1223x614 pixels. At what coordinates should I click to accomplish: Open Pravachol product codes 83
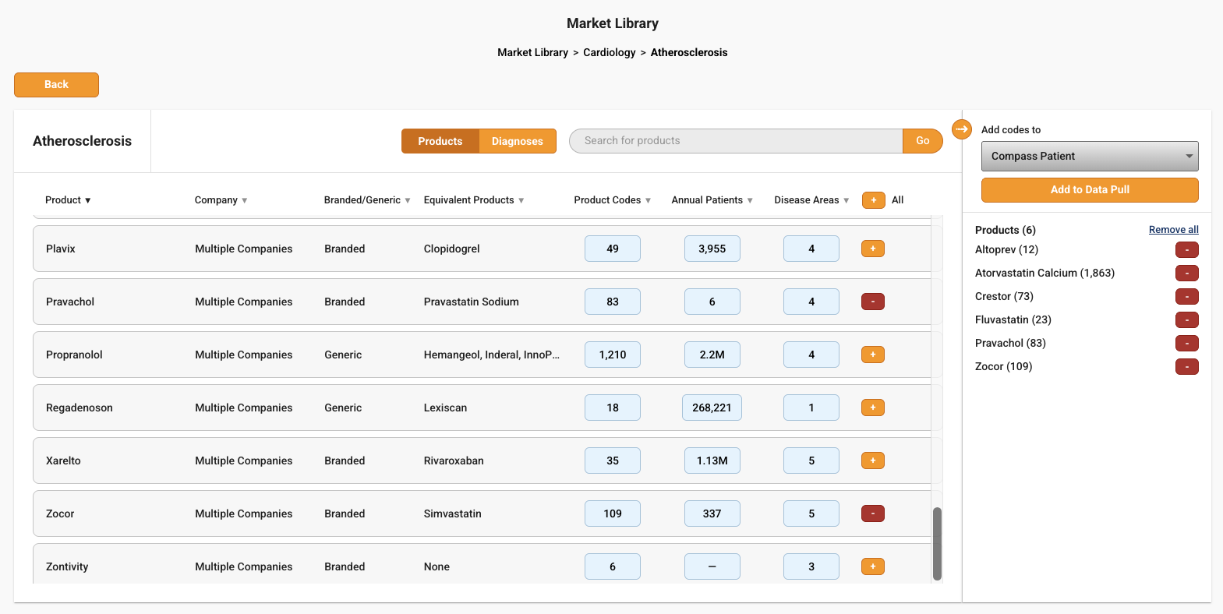click(x=613, y=302)
